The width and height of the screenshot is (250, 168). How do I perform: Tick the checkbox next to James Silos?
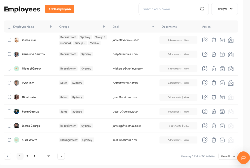(x=10, y=40)
